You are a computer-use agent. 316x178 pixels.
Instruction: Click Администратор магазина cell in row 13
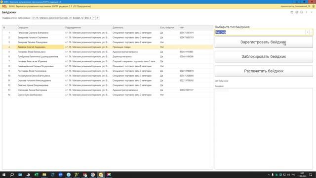[125, 90]
